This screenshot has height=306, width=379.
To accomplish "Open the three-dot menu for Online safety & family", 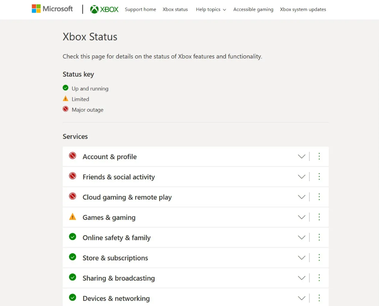I will point(319,237).
